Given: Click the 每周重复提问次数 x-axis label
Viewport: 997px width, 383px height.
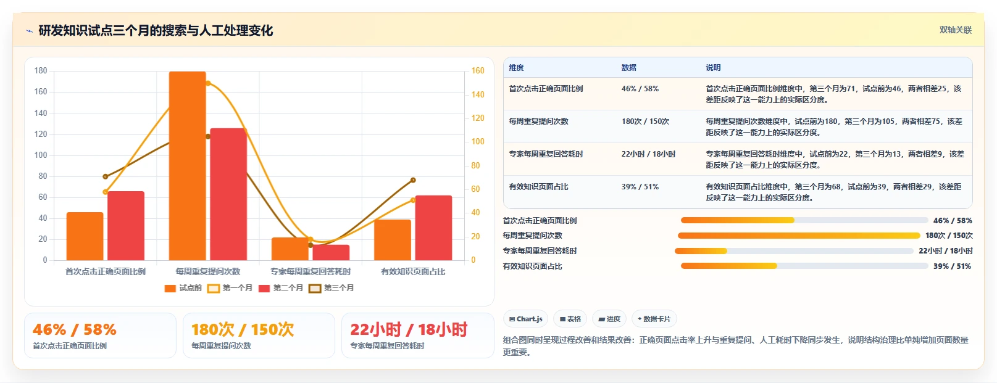Looking at the screenshot, I should coord(208,271).
